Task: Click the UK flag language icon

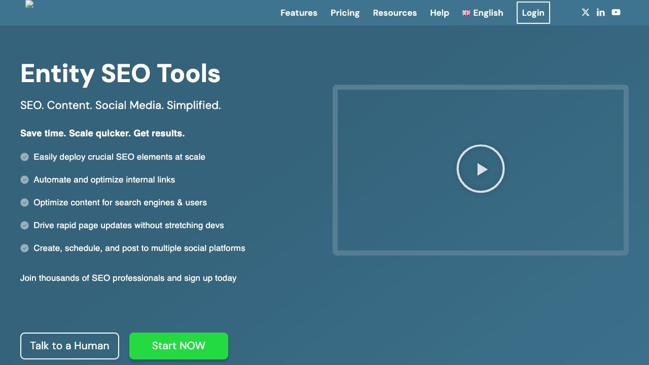Action: click(x=466, y=13)
